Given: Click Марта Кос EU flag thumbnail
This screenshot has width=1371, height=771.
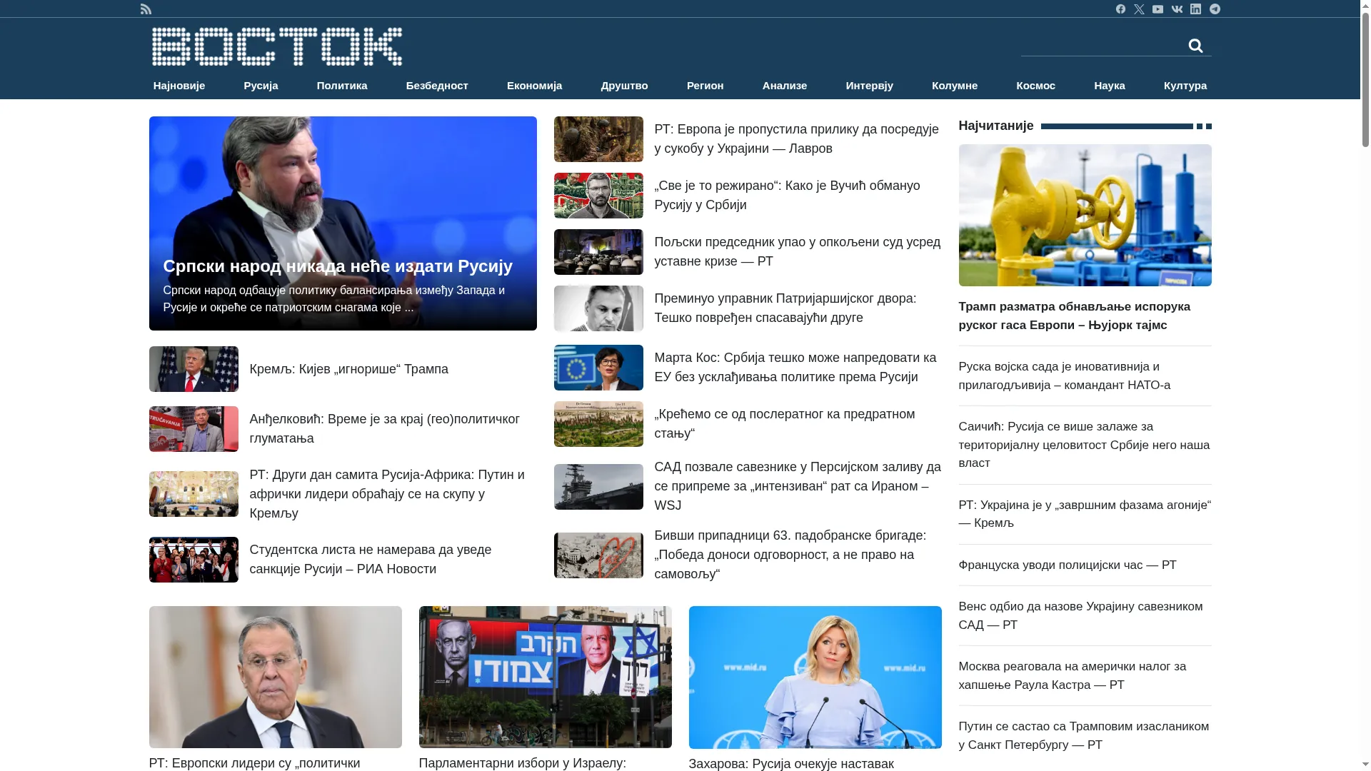Looking at the screenshot, I should (598, 368).
